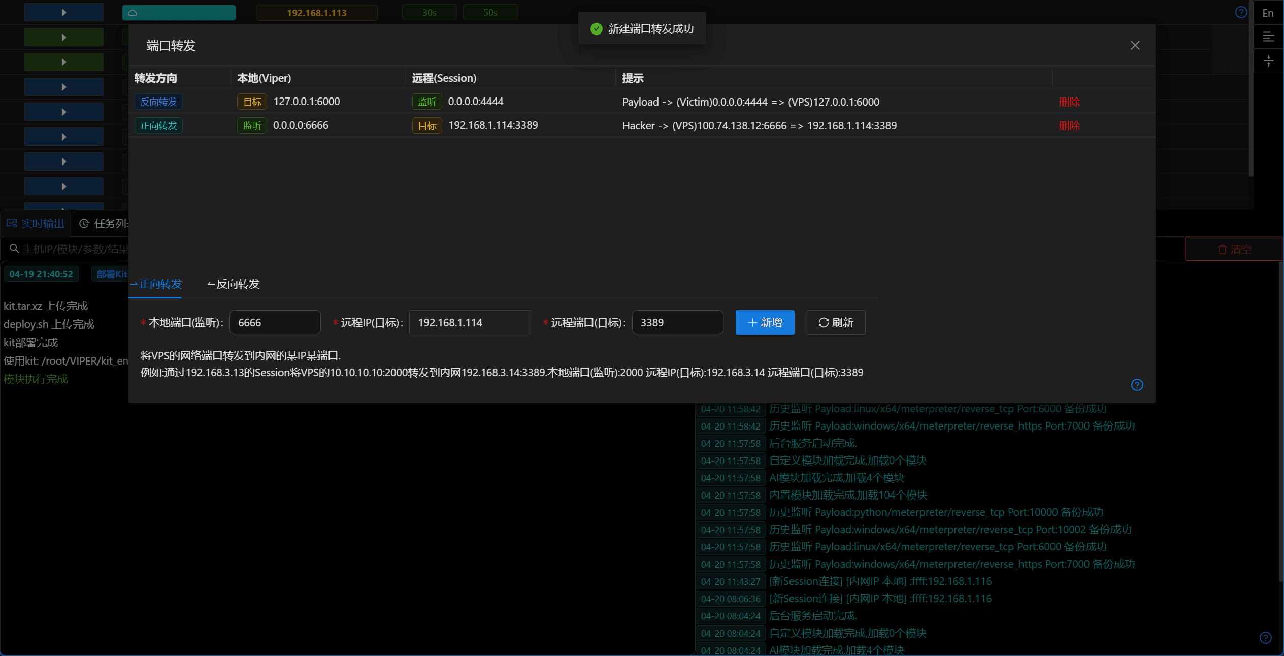
Task: Click the 新增 button to add forwarding
Action: click(x=765, y=322)
